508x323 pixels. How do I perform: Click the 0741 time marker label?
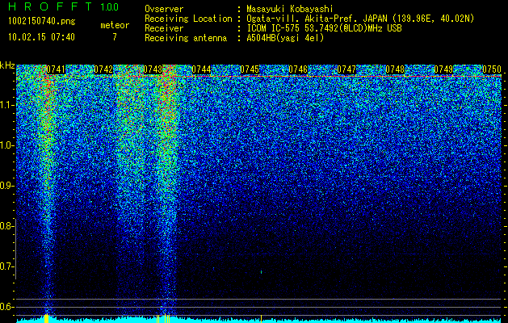coord(56,69)
